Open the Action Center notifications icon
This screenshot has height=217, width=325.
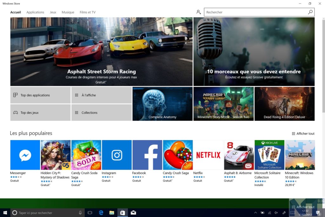(x=318, y=213)
